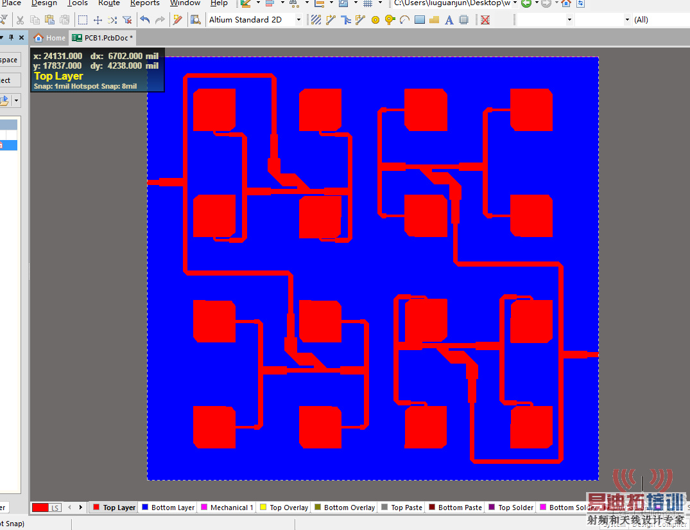
Task: Select the Top Layer tab
Action: coord(114,508)
